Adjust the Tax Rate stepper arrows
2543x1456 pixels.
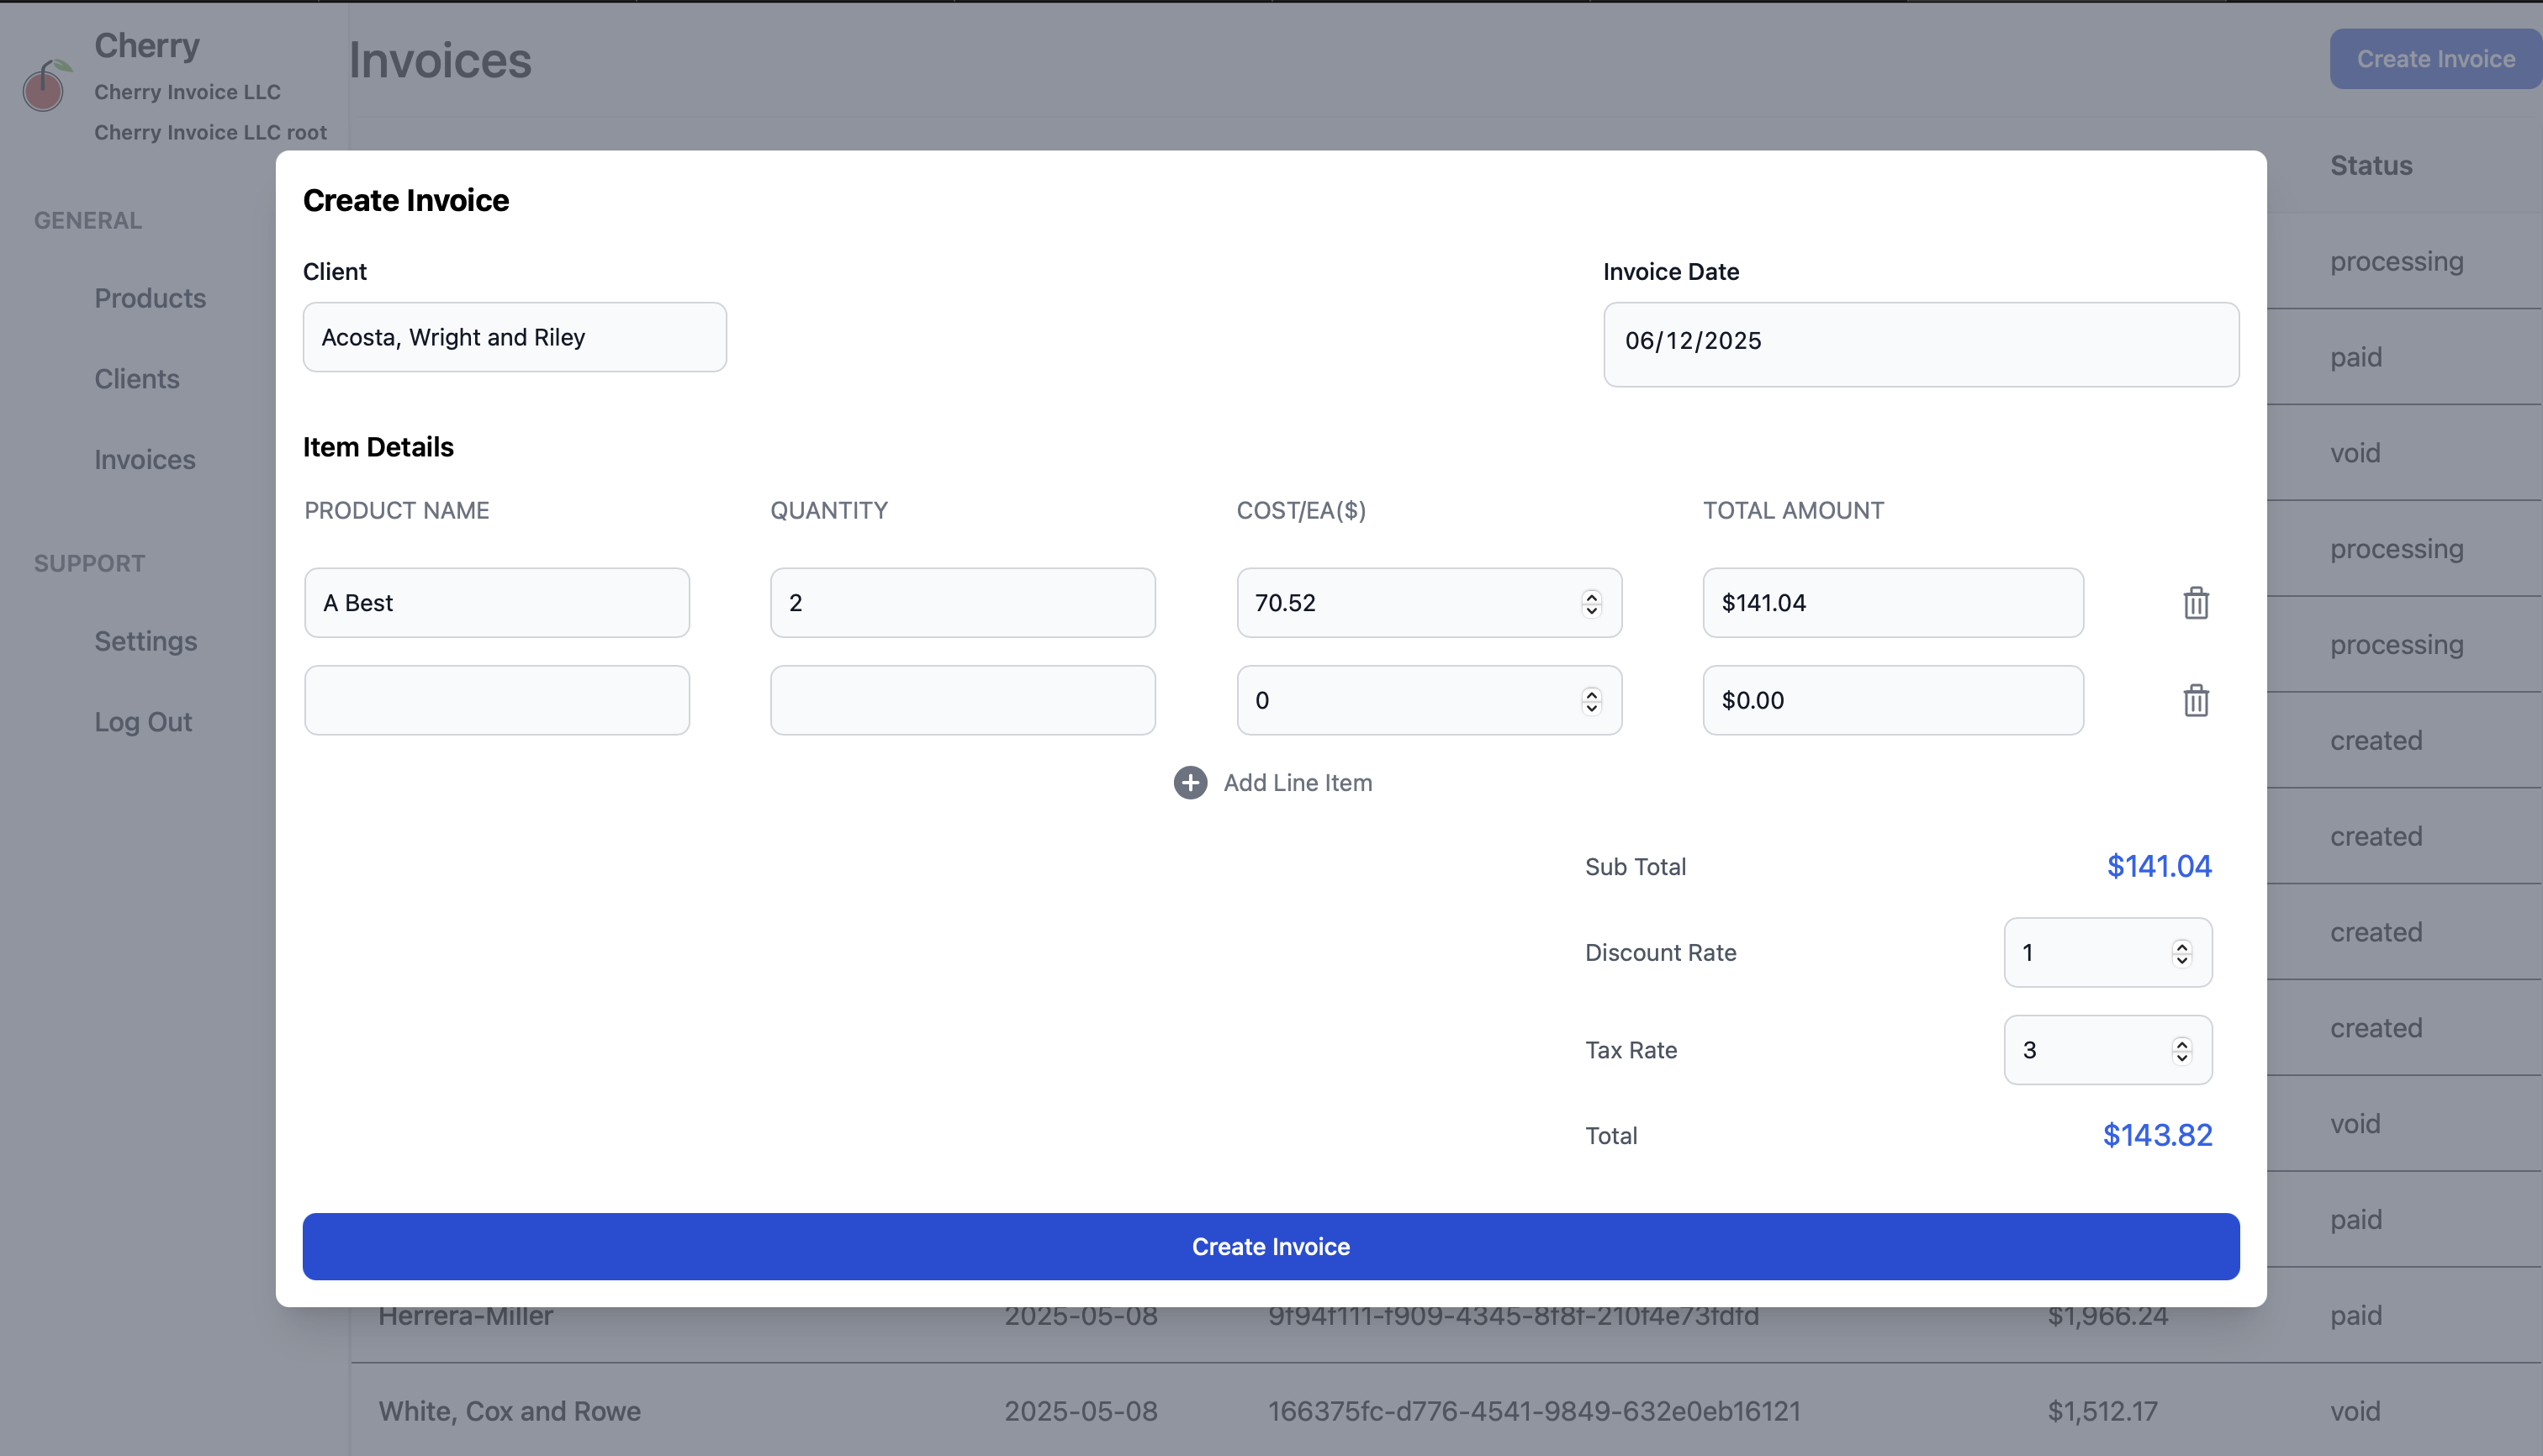(2182, 1050)
